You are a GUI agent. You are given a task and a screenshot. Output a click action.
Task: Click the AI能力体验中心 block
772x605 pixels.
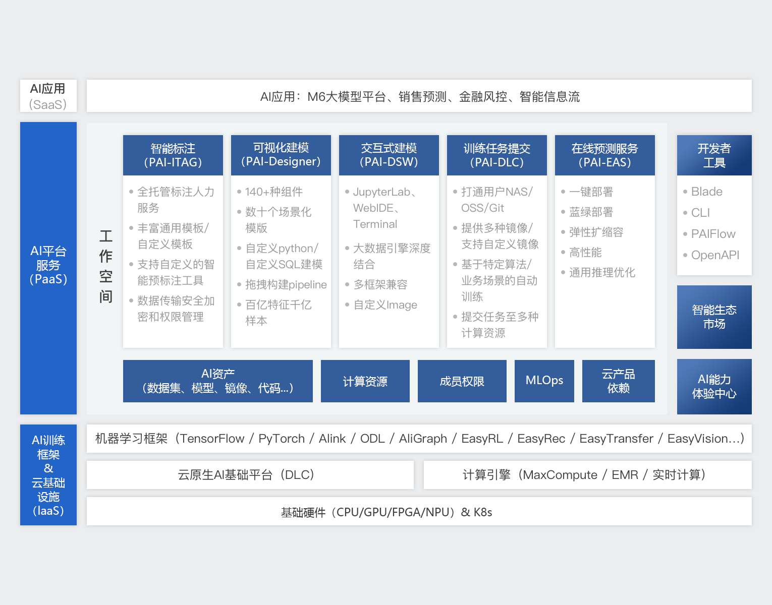(714, 387)
